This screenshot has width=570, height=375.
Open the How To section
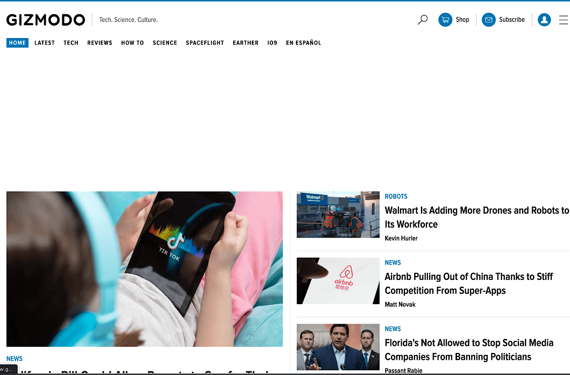point(133,43)
